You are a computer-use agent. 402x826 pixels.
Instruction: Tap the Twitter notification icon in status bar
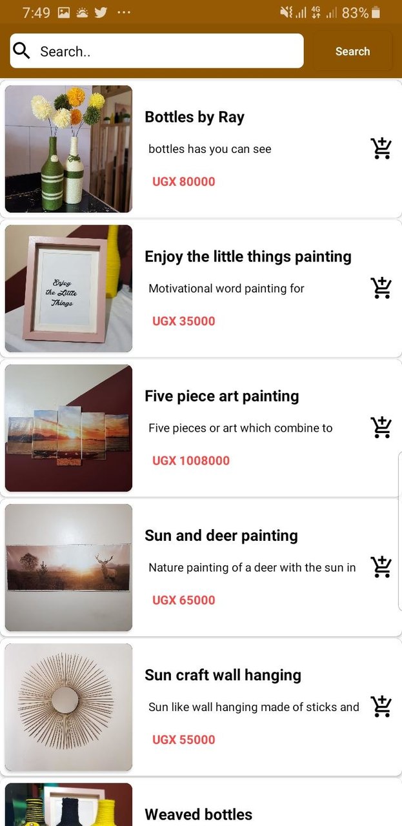(x=101, y=12)
